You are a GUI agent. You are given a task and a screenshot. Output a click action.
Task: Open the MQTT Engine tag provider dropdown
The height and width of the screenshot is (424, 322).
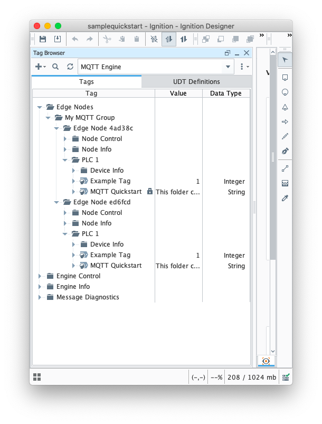tap(228, 67)
